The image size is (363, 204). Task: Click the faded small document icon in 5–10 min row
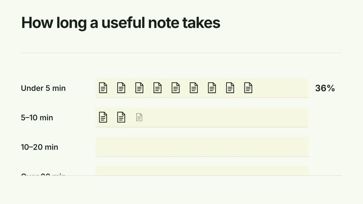click(139, 117)
